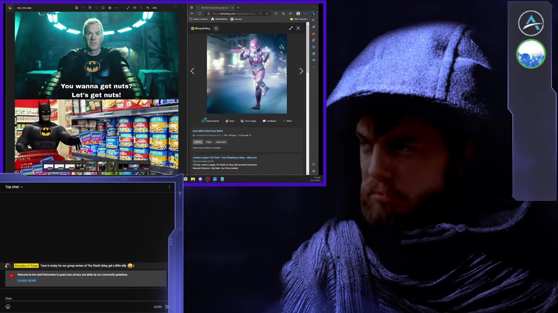This screenshot has height=313, width=558.
Task: Expand the Bing image to full view
Action: (291, 28)
